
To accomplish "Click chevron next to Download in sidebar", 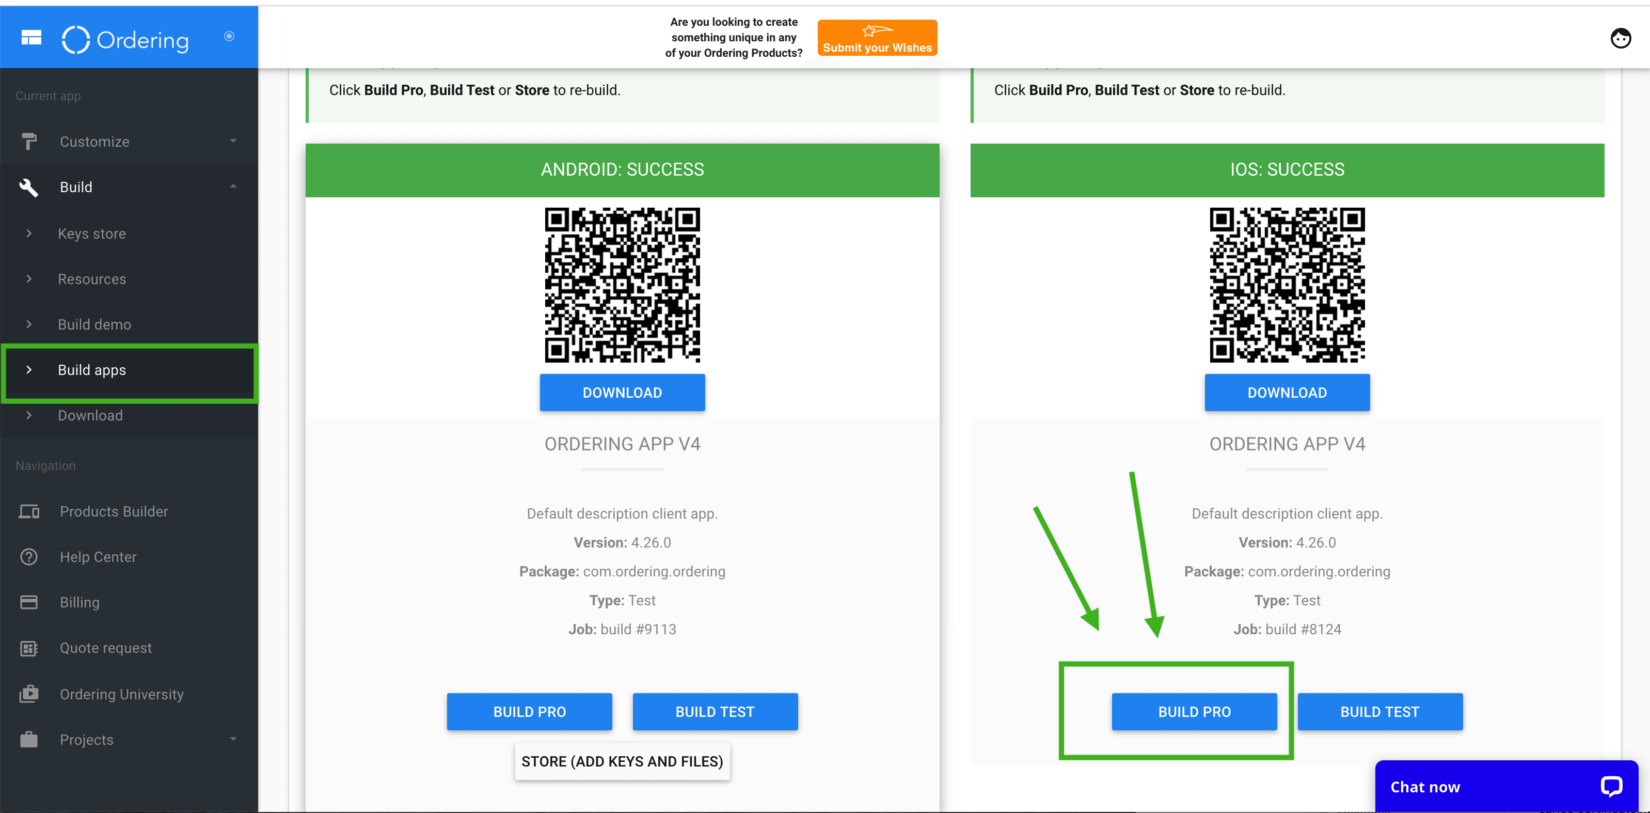I will [29, 415].
